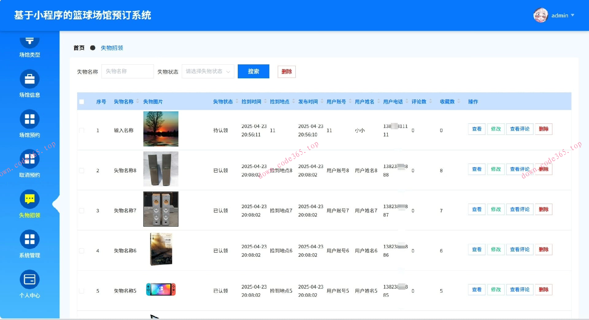
Task: Navigate to 首页 breadcrumb
Action: pos(79,48)
